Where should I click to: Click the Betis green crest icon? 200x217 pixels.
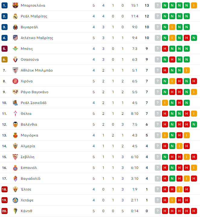tap(15, 49)
